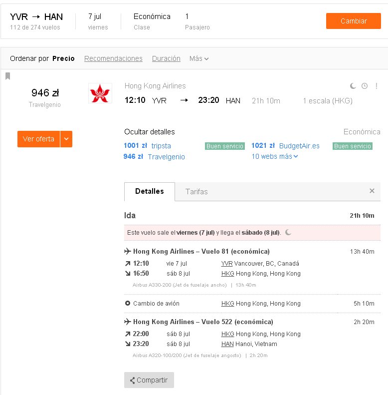The width and height of the screenshot is (388, 395).
Task: Click the 23:20 arrival arrow icon
Action: pos(128,344)
